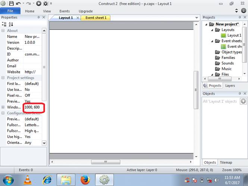The image size is (248, 186).
Task: Edit the Name property value
Action: coord(32,37)
